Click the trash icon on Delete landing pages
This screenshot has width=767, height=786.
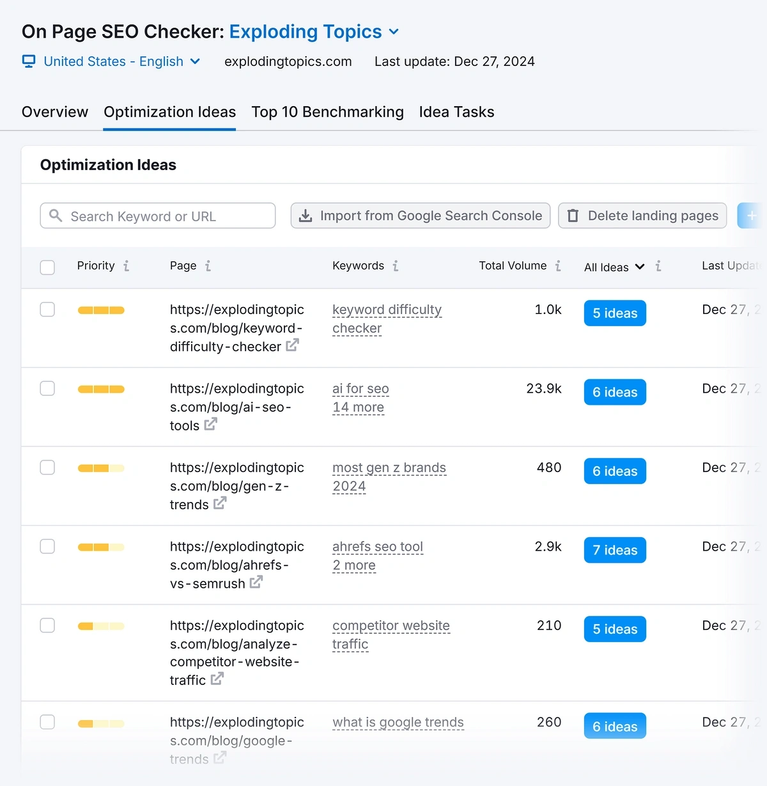coord(573,216)
